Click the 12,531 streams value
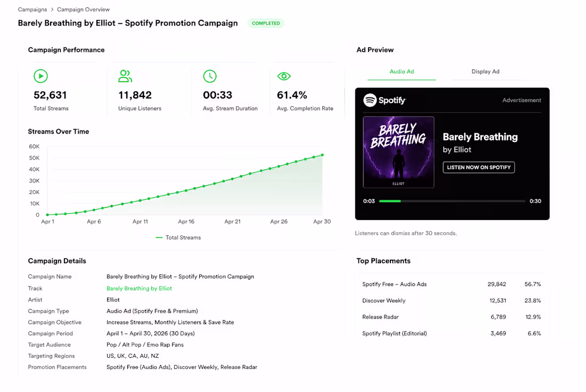 pos(498,300)
